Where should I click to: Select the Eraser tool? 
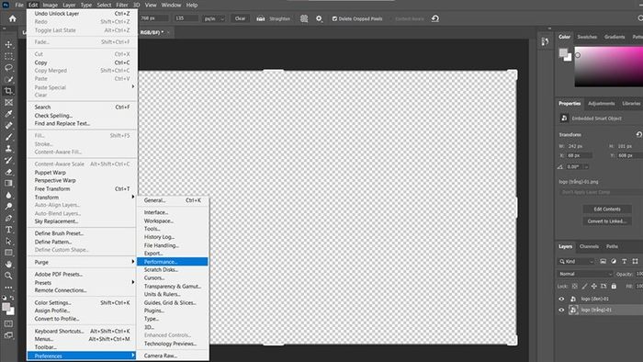8,172
